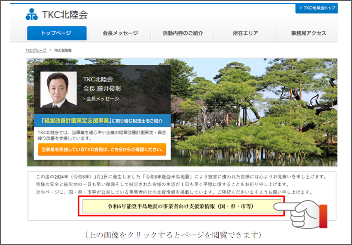Select the 事務局アクセス tab

tap(308, 33)
